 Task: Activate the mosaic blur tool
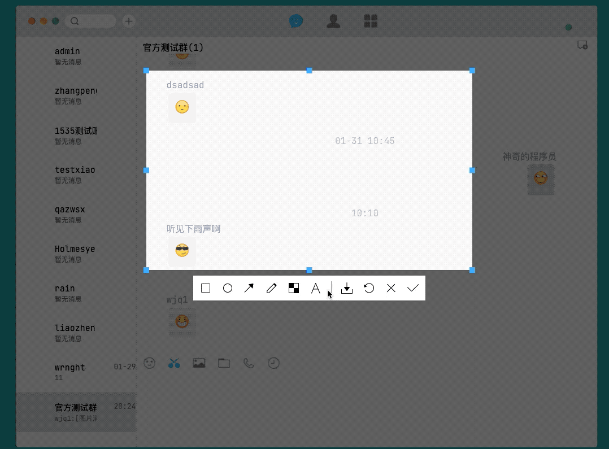click(x=294, y=288)
